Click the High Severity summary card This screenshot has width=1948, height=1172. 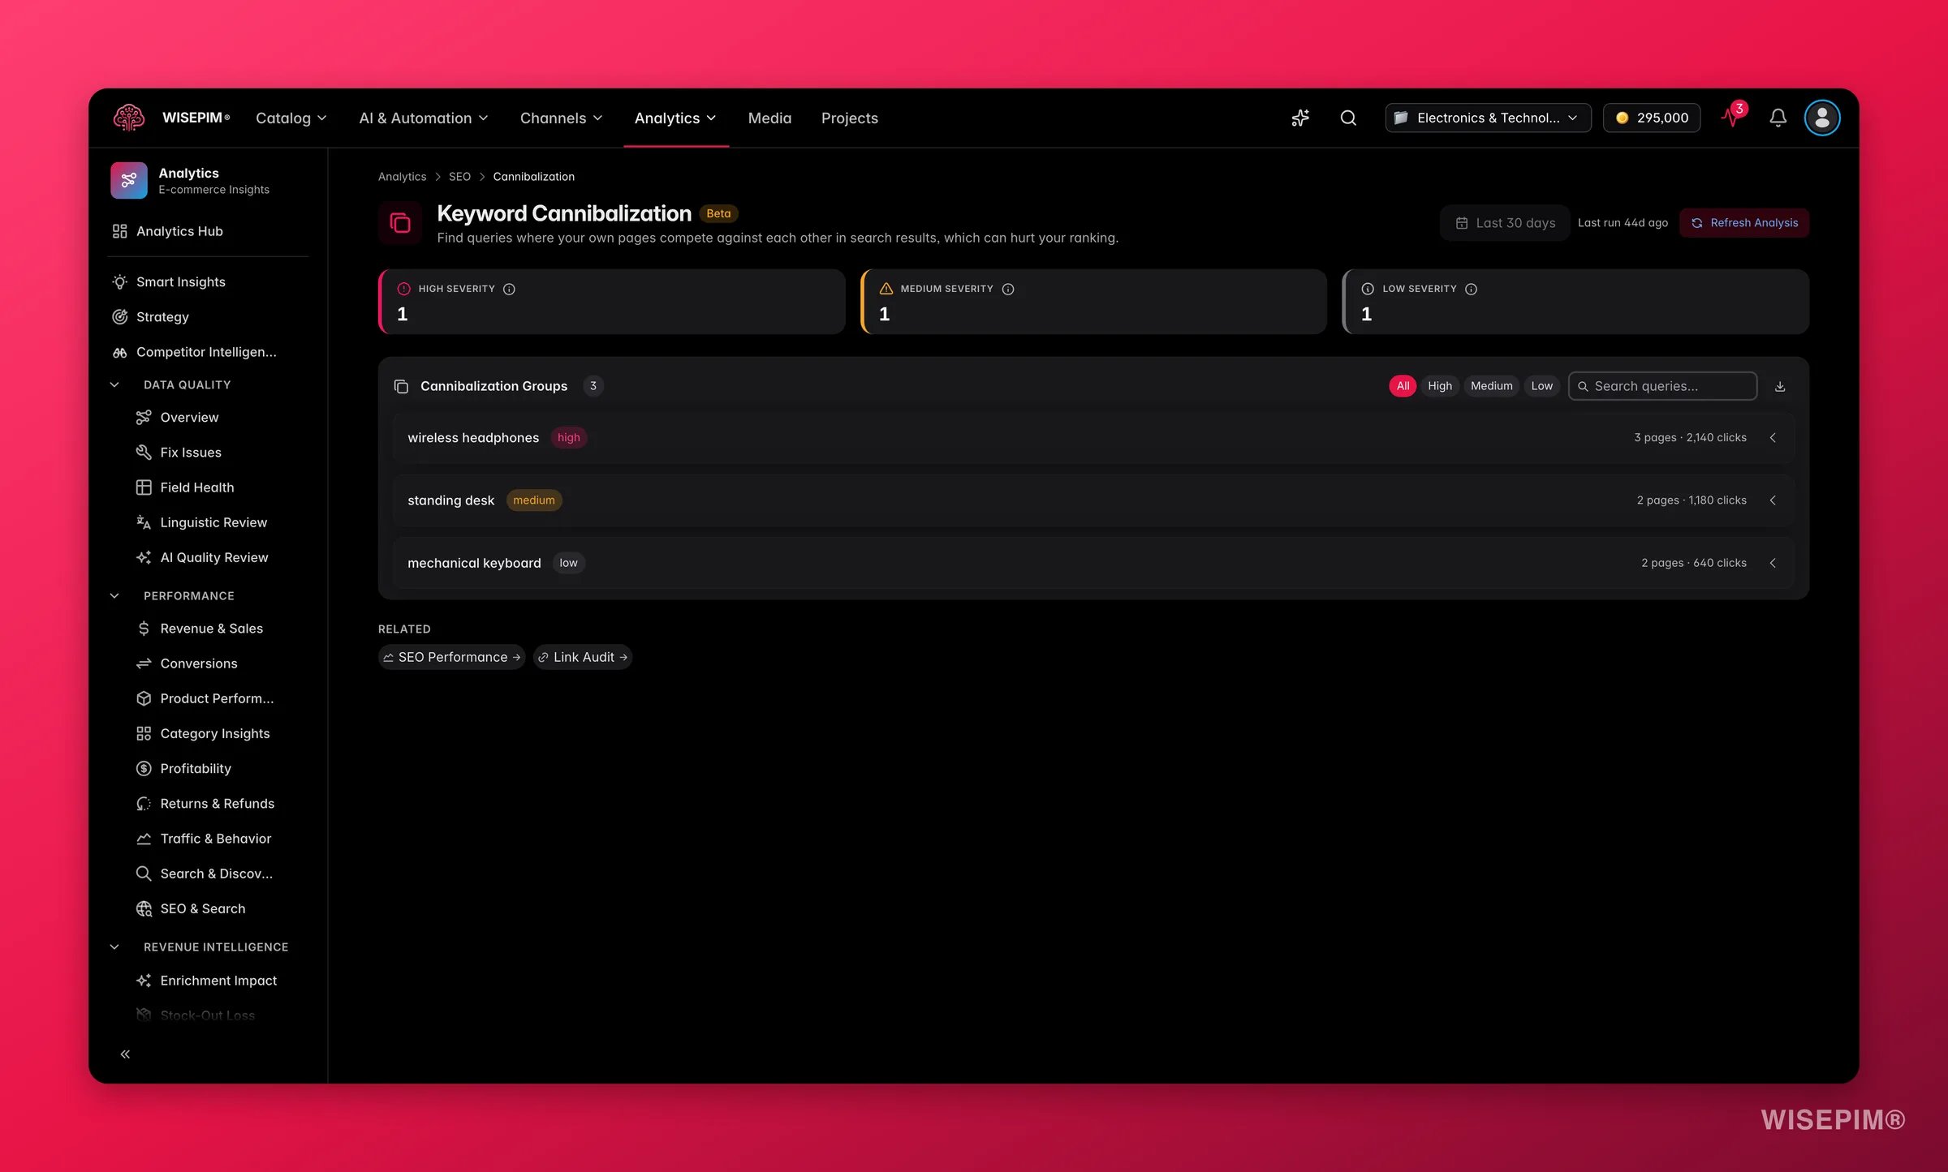[612, 302]
